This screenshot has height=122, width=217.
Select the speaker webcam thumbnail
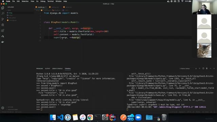[204, 7]
